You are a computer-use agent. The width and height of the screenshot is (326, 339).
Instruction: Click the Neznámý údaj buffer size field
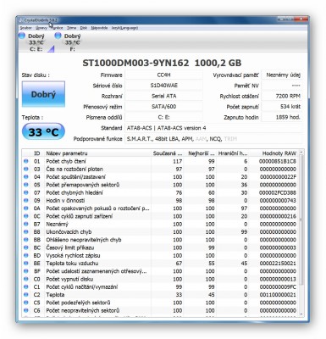281,75
